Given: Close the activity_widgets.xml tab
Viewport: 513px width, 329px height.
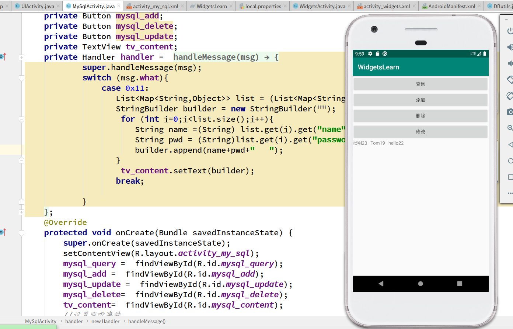Looking at the screenshot, I should coord(414,6).
